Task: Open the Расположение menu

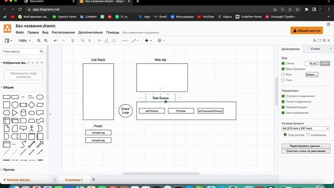Action: pos(63,32)
